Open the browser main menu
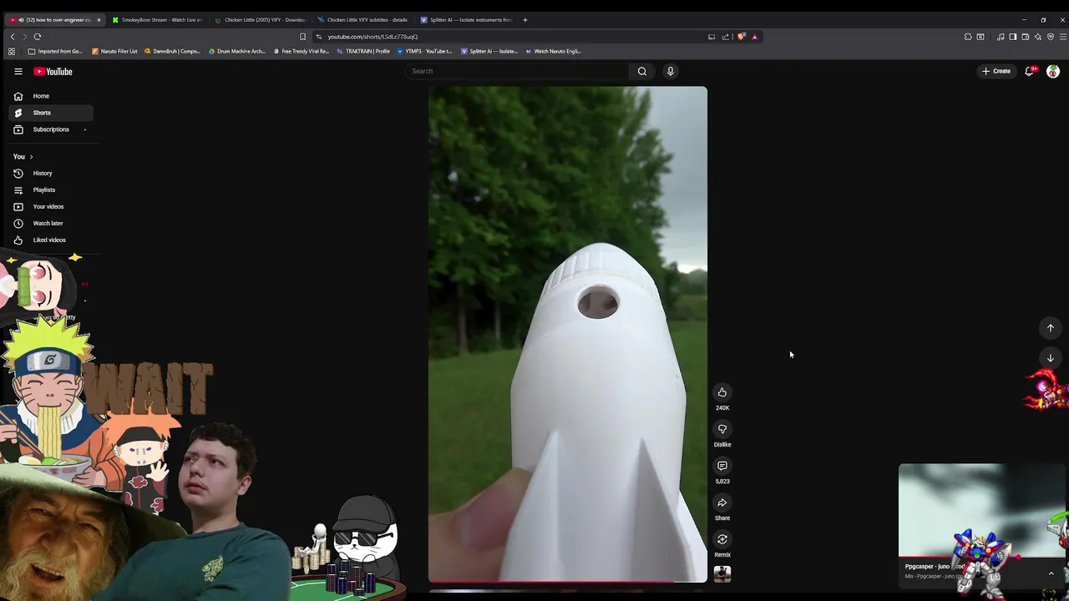The image size is (1069, 601). (x=1062, y=37)
